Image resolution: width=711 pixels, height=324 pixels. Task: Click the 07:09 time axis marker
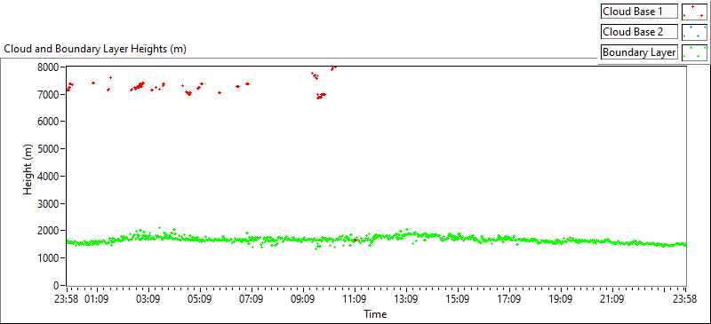point(252,299)
